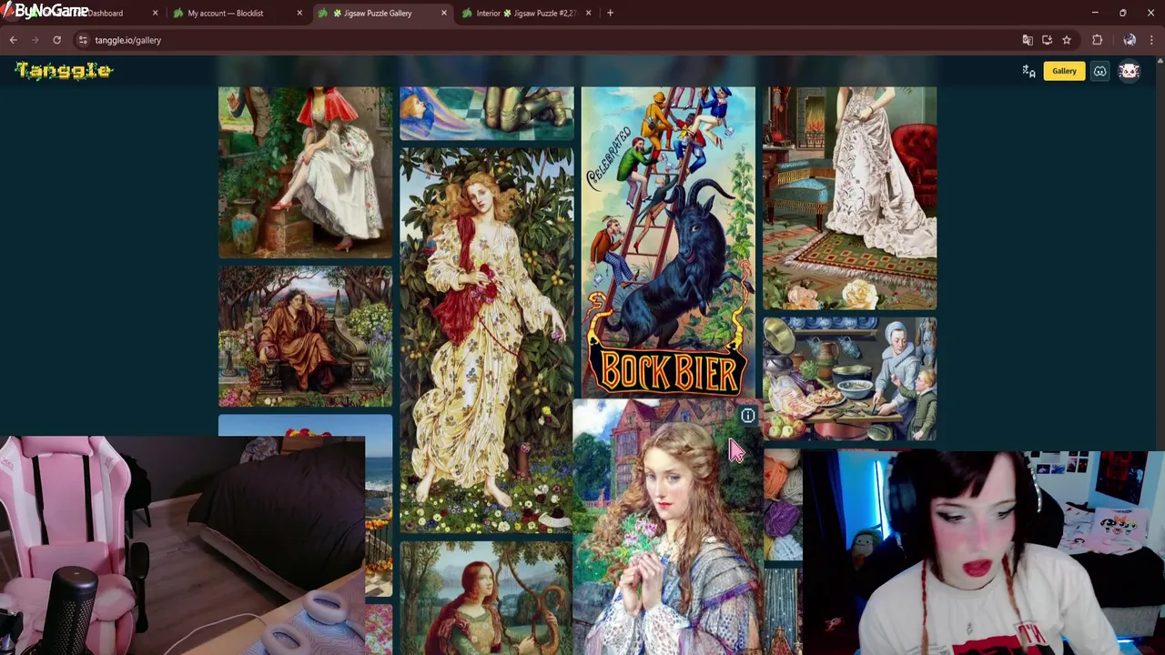Click Google Translate icon in address bar
Image resolution: width=1165 pixels, height=655 pixels.
click(1028, 40)
